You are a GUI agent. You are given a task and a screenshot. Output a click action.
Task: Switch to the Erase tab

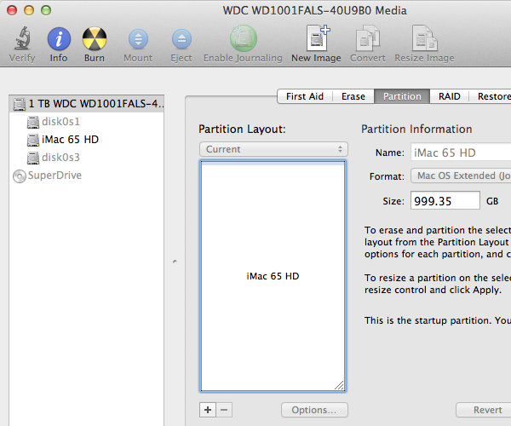coord(353,96)
